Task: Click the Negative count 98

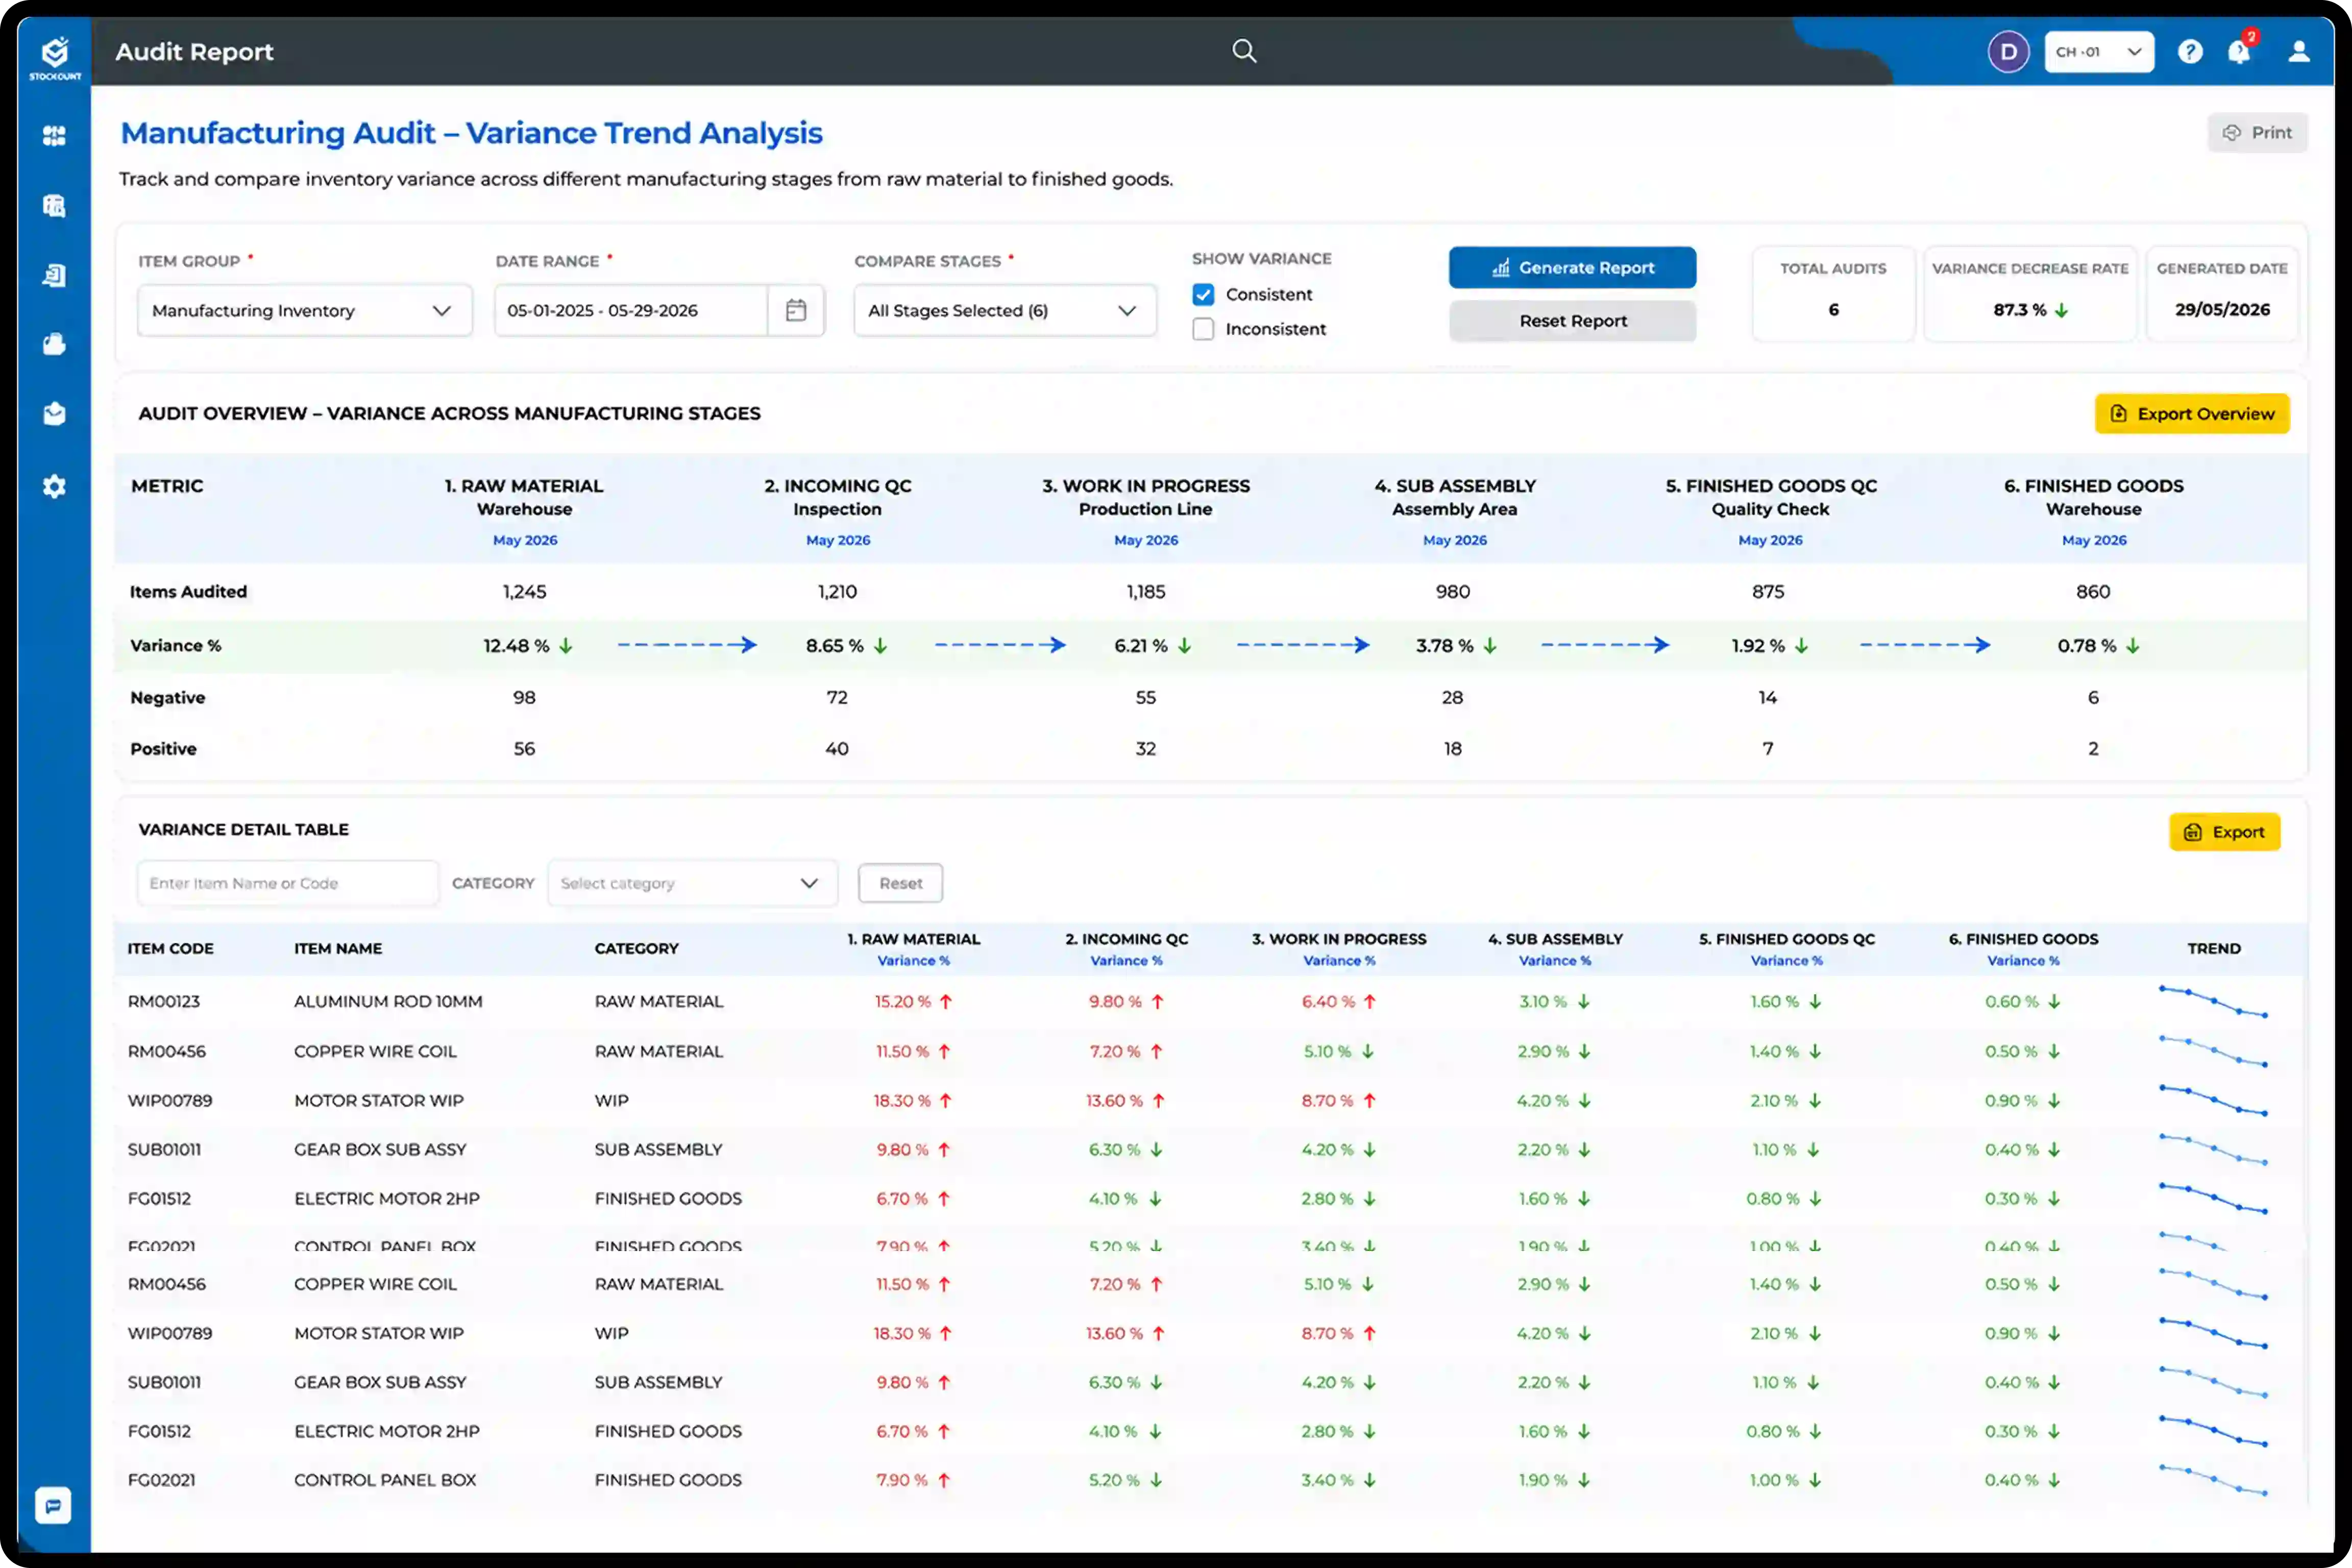Action: tap(524, 698)
